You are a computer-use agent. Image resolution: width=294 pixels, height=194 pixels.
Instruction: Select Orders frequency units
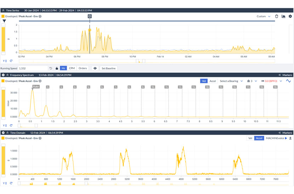83,68
